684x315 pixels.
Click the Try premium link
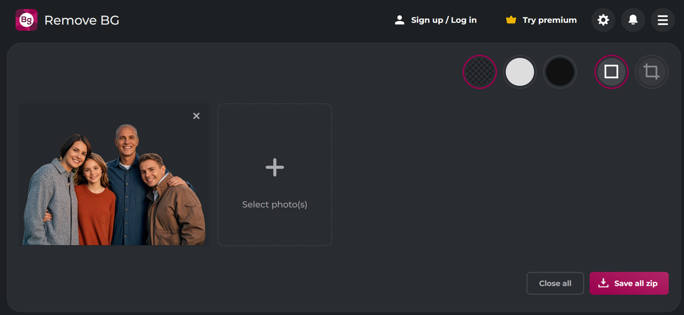point(549,20)
